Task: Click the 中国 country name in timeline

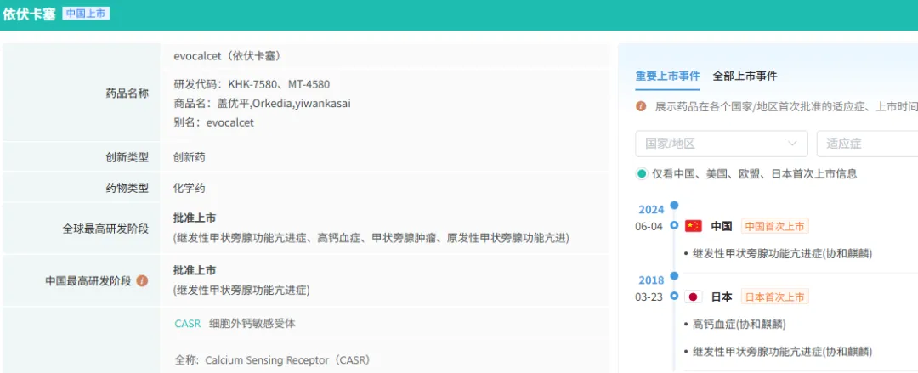Action: (x=722, y=226)
